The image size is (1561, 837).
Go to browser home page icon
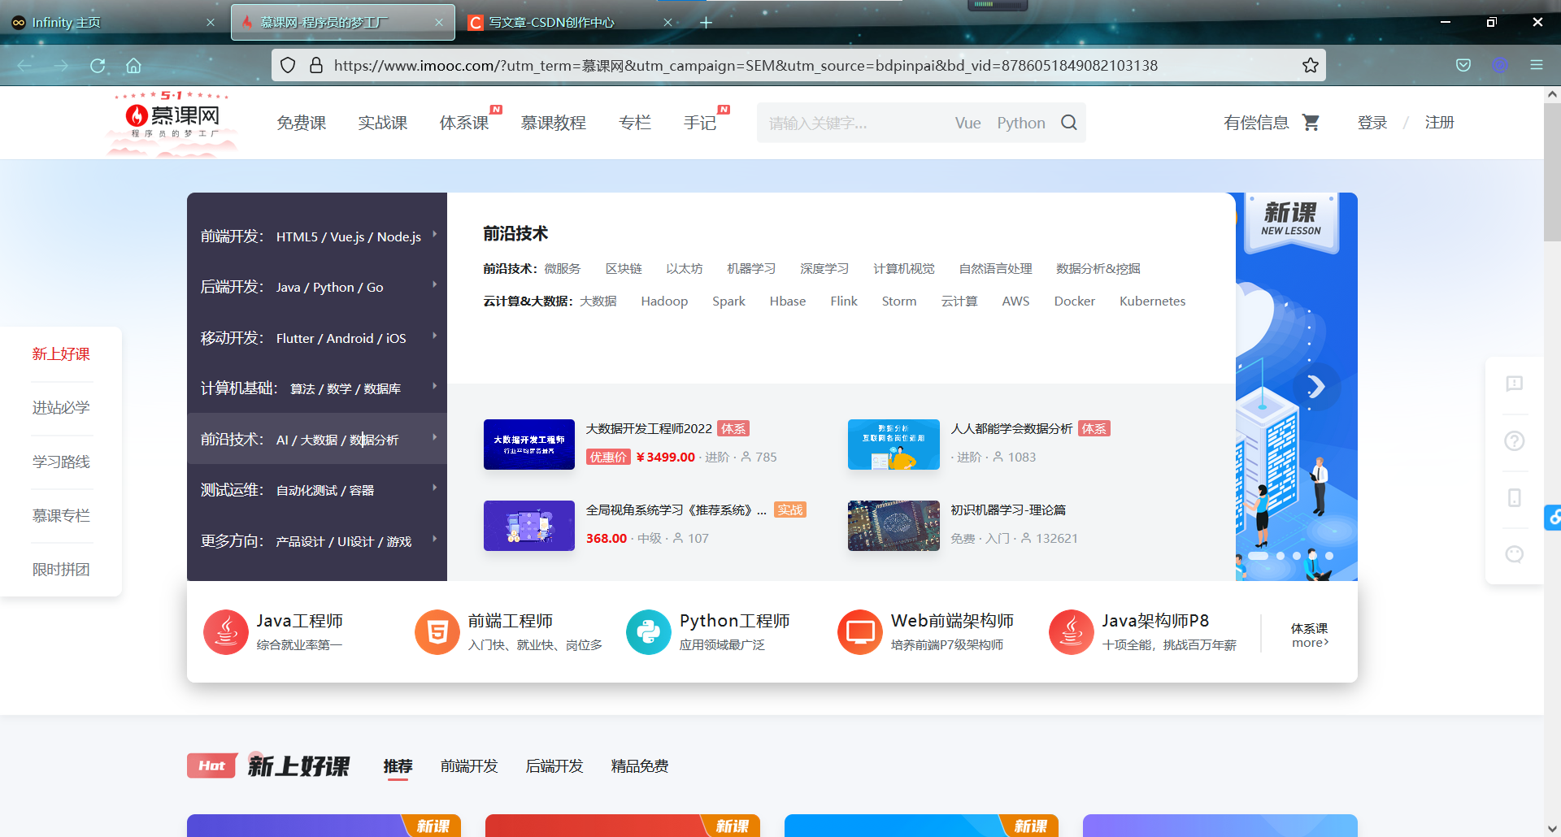133,66
